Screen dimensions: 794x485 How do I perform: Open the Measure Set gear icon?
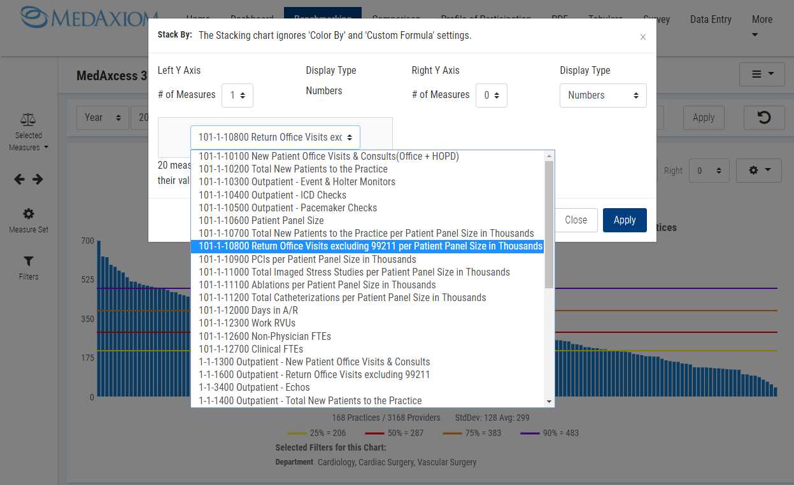29,214
